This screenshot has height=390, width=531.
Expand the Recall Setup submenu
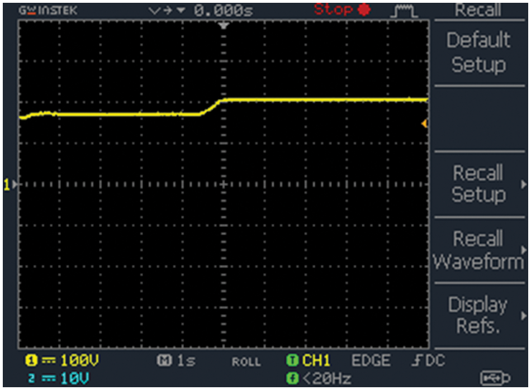[x=479, y=184]
